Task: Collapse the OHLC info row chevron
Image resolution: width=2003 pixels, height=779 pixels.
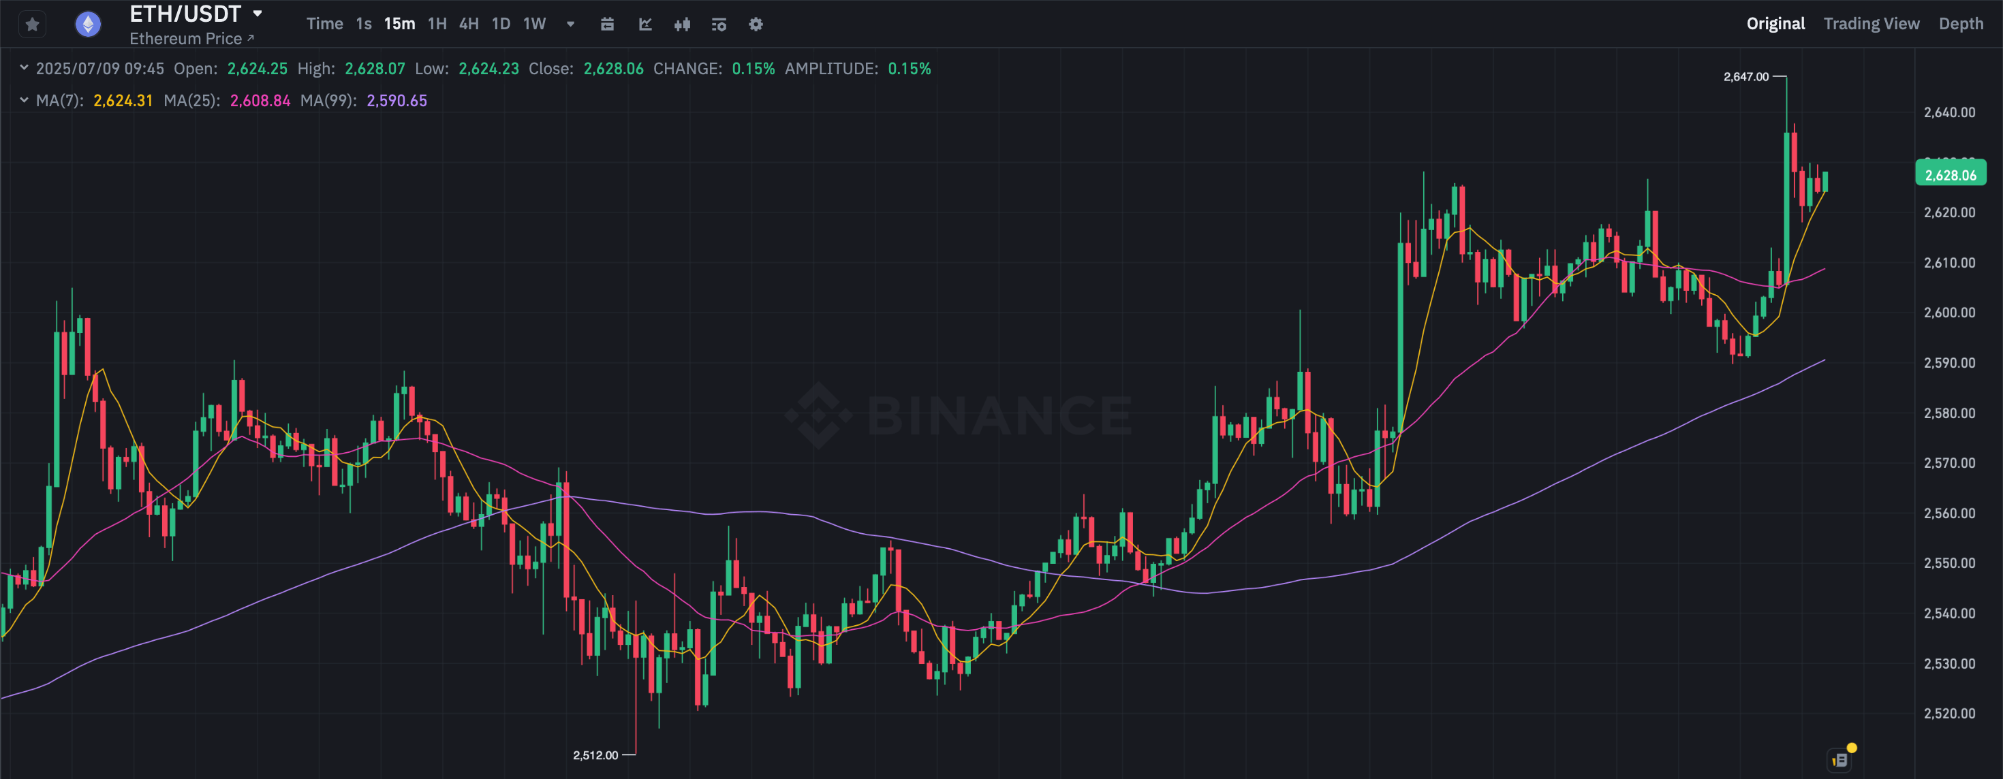Action: click(24, 67)
